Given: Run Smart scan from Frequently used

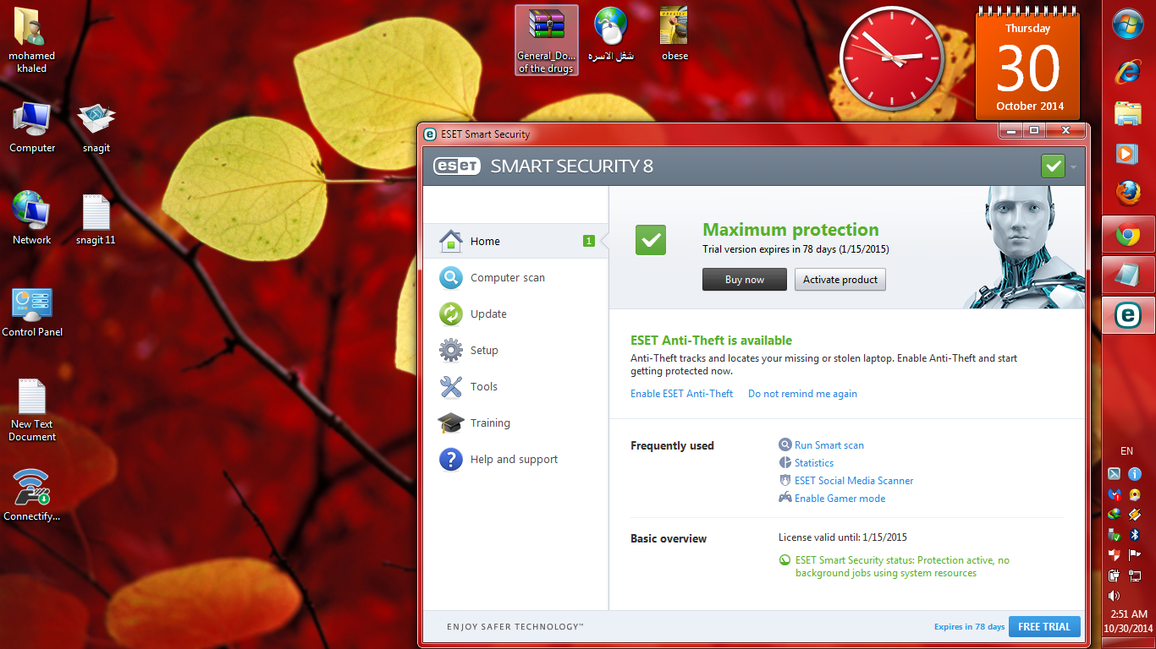Looking at the screenshot, I should tap(822, 445).
